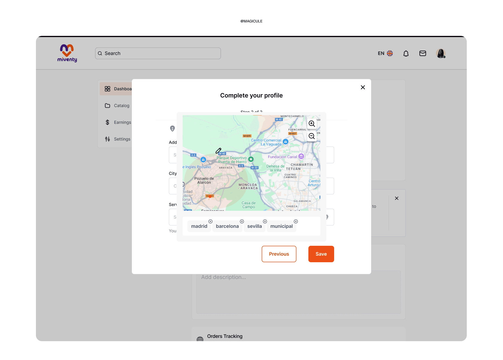Zoom out on the map
This screenshot has width=503, height=360.
click(x=312, y=136)
